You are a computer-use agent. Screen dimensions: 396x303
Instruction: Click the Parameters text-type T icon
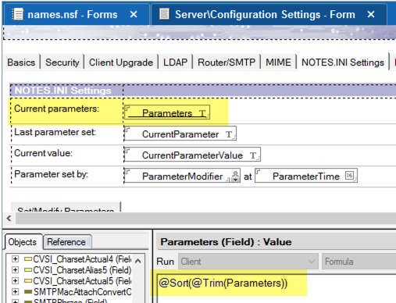pyautogui.click(x=202, y=113)
